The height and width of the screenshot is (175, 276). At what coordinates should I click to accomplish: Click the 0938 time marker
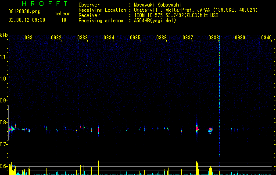[x=214, y=38]
